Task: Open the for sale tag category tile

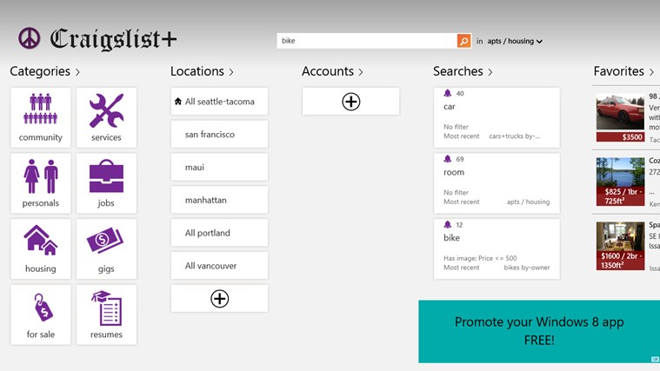Action: click(40, 315)
